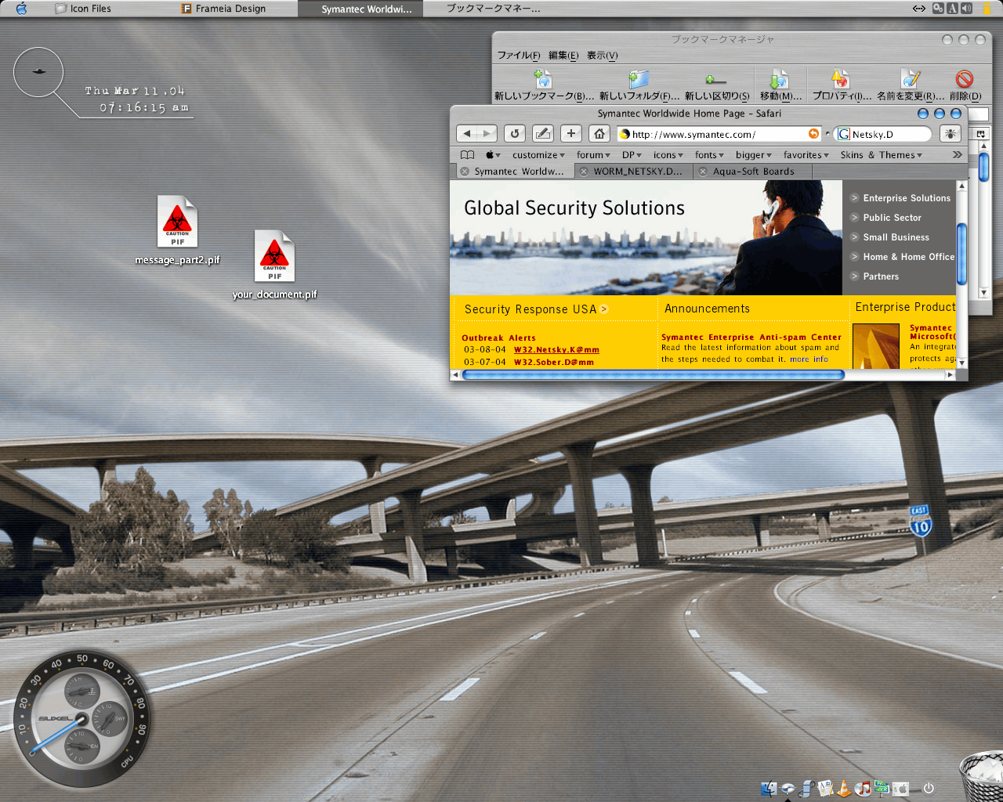Viewport: 1003px width, 802px height.
Task: Click the Safari address field
Action: click(x=718, y=134)
